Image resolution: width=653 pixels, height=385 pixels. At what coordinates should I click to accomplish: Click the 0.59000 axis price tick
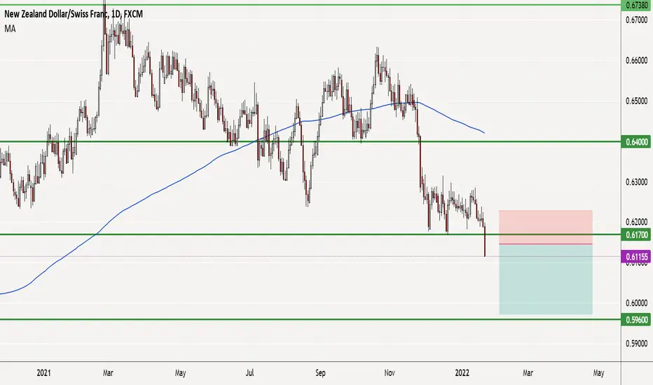[637, 344]
